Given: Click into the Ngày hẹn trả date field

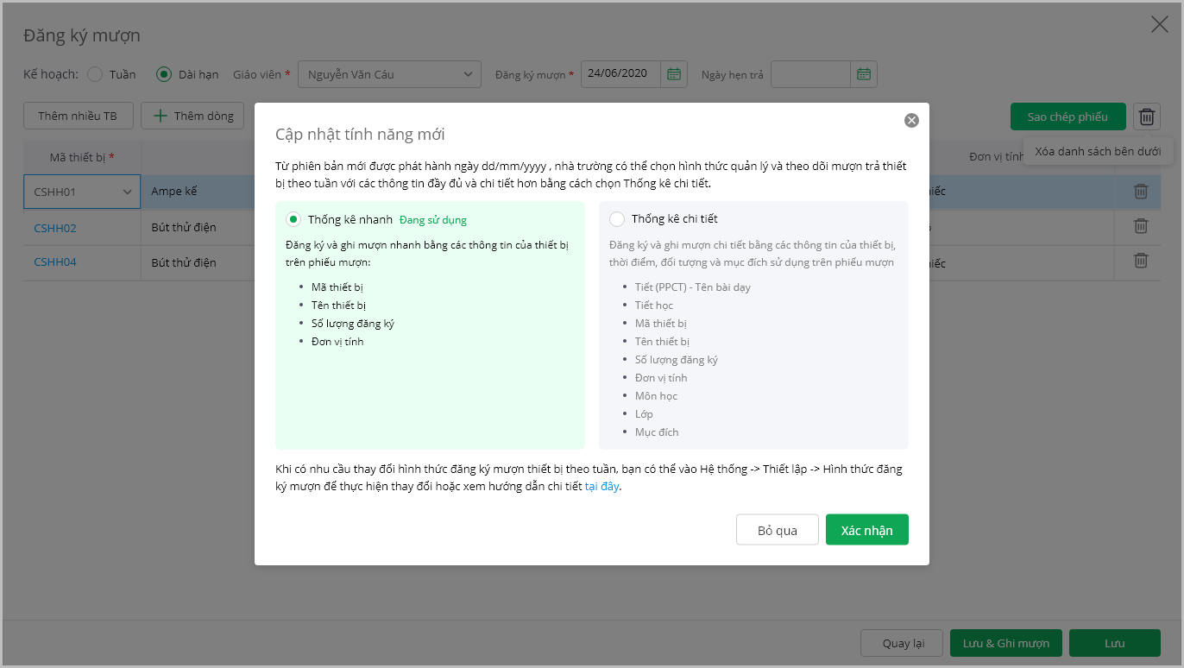Looking at the screenshot, I should coord(810,74).
